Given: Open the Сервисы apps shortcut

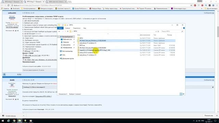Looking at the screenshot, I should [5, 9].
